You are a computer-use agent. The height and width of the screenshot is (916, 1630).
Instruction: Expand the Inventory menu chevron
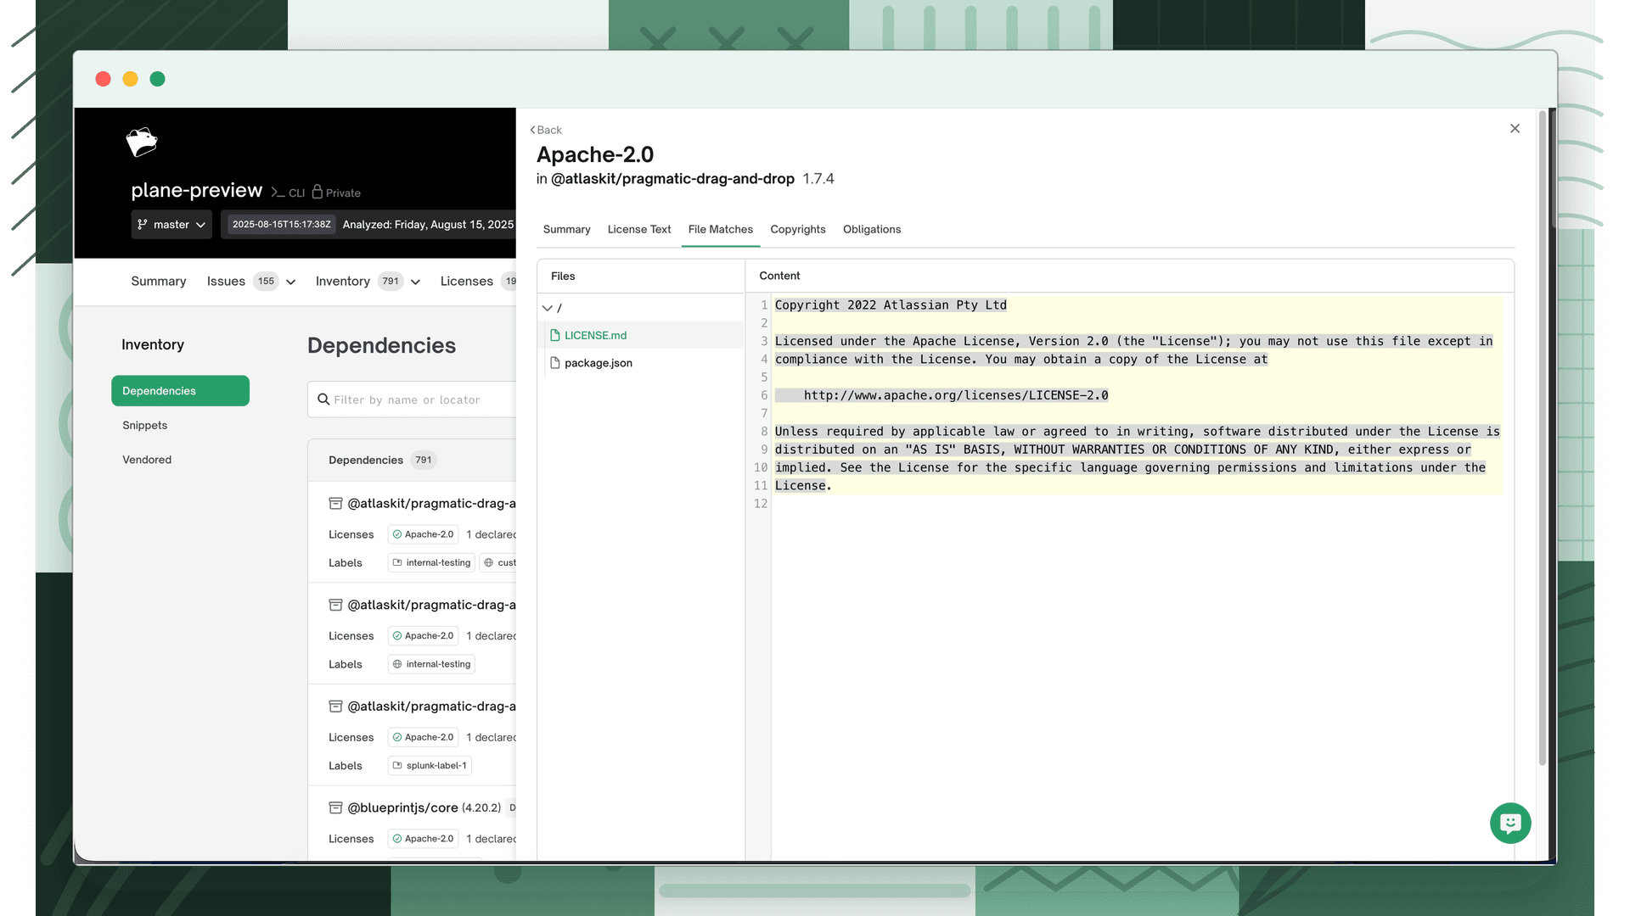click(x=416, y=282)
